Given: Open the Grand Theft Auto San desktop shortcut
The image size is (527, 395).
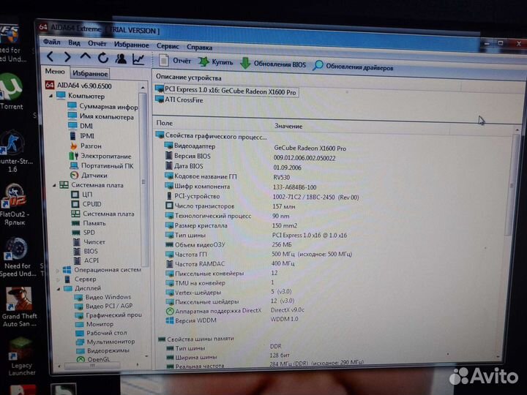Looking at the screenshot, I should point(19,306).
